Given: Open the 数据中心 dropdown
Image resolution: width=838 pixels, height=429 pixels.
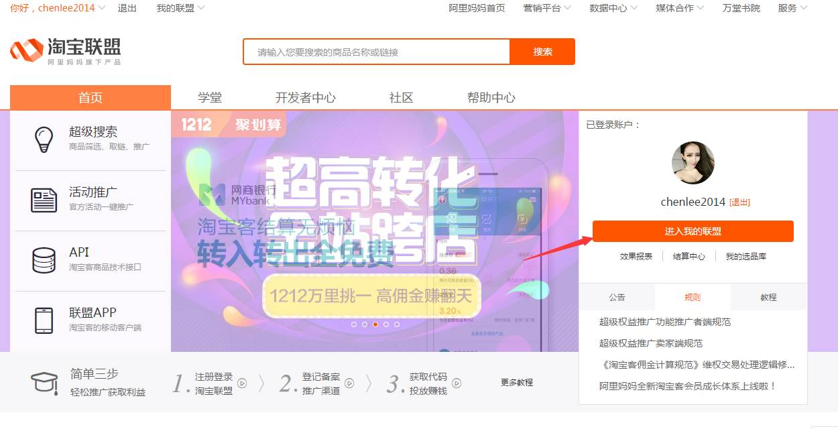Looking at the screenshot, I should [x=613, y=8].
